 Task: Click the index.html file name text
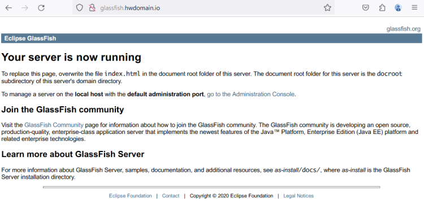coord(123,73)
